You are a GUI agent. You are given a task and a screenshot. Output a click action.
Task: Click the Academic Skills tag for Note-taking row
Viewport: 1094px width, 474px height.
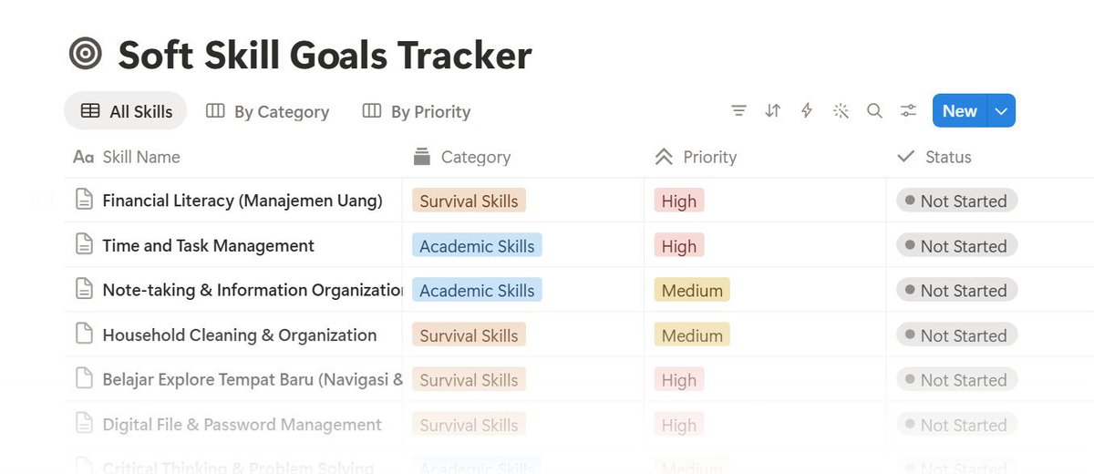pos(477,290)
